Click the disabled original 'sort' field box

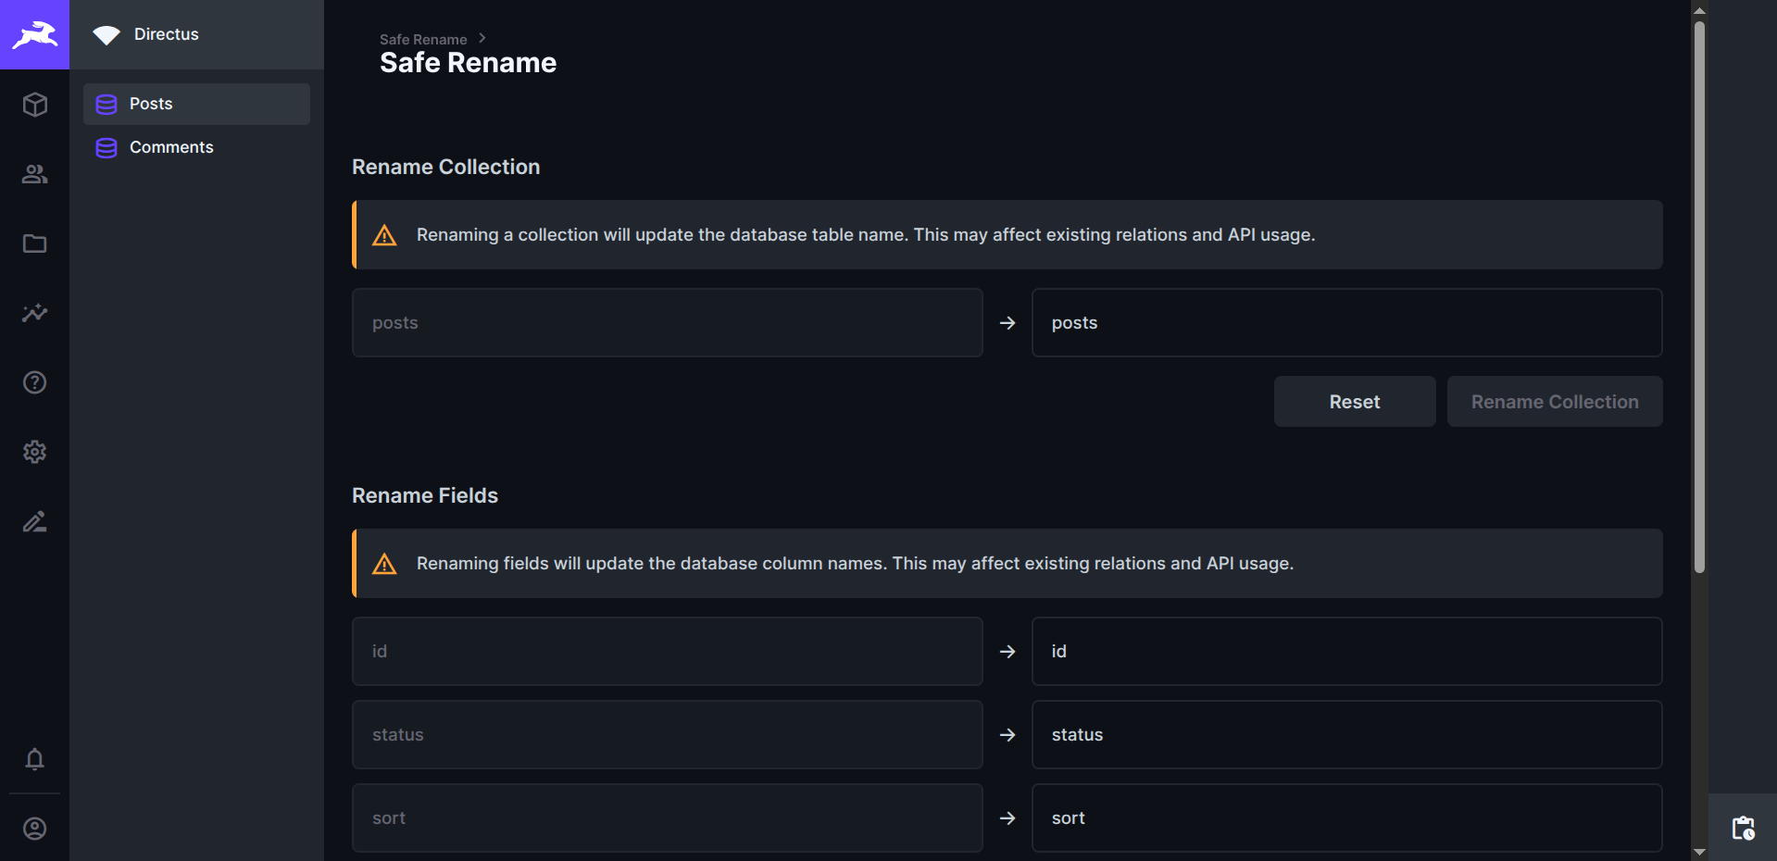pos(668,817)
